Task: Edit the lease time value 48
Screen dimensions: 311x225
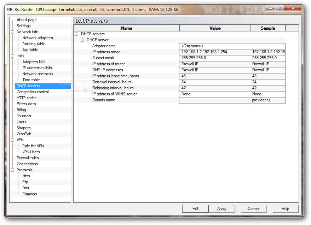Action: 214,76
